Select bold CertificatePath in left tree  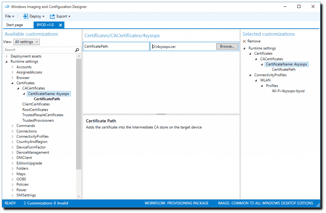[x=47, y=99]
